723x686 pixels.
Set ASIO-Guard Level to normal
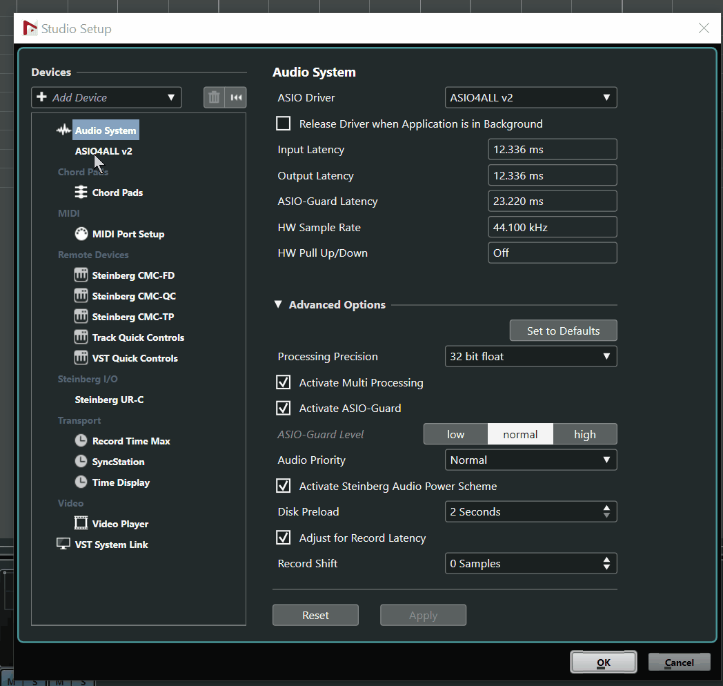(x=520, y=434)
